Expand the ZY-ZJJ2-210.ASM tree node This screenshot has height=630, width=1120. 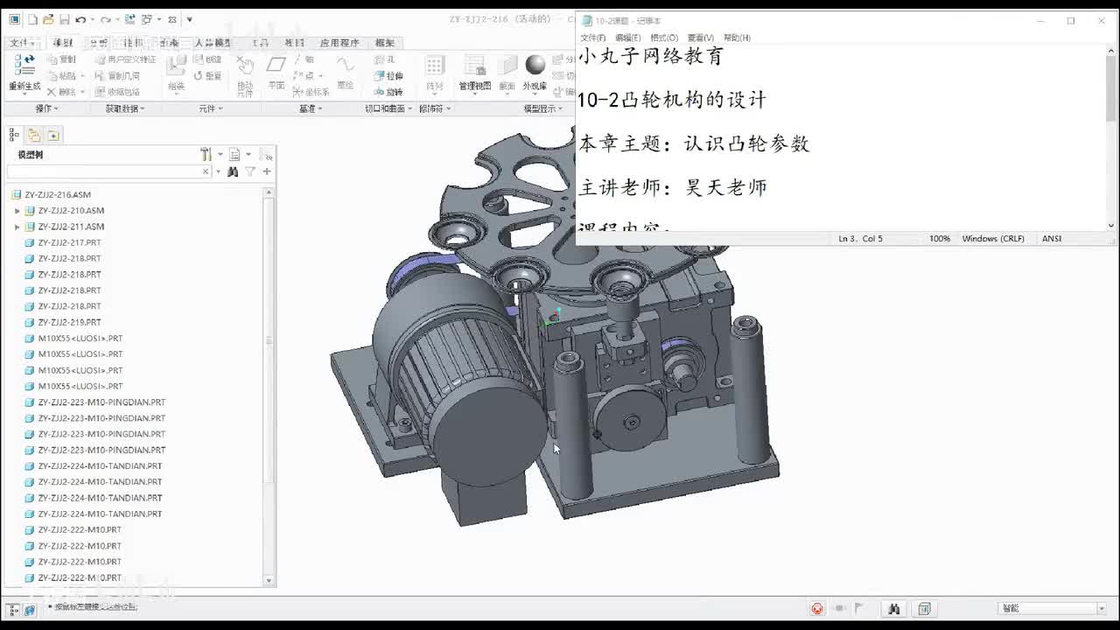[17, 211]
